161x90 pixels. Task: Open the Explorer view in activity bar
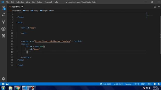point(3,8)
